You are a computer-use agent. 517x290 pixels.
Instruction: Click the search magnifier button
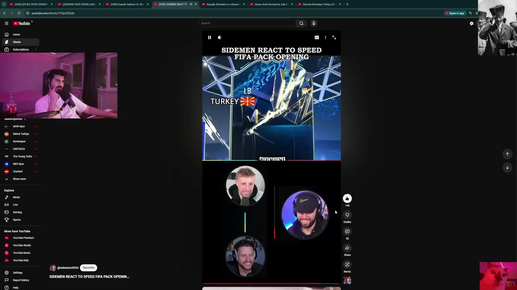301,23
